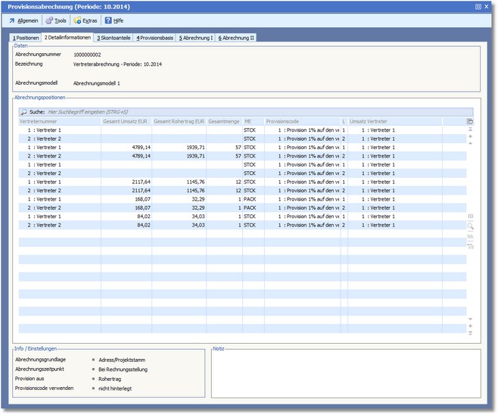Sort by Gesamt Umsatz EUR column header
Image resolution: width=498 pixels, height=415 pixels.
point(126,121)
